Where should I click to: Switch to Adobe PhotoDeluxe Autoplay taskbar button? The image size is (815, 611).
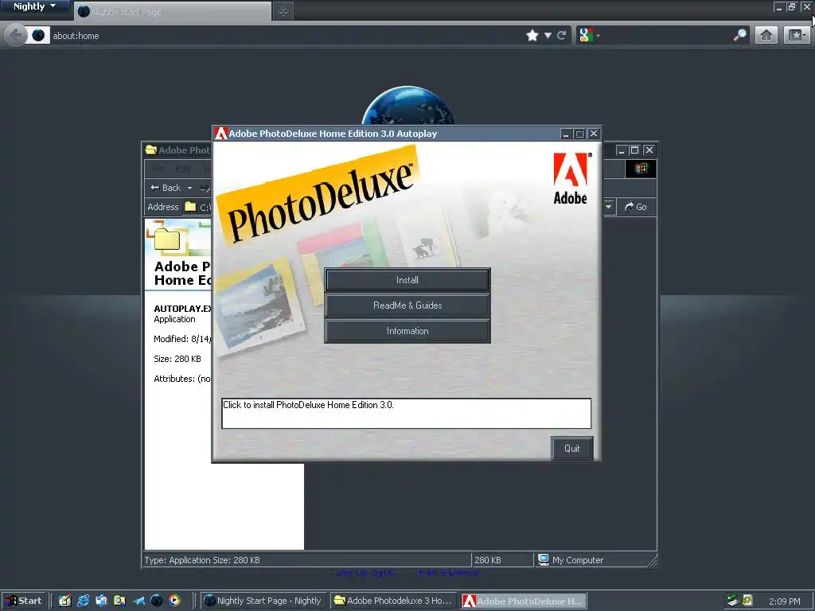point(524,601)
